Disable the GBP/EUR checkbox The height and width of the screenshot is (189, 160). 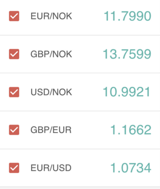14,130
